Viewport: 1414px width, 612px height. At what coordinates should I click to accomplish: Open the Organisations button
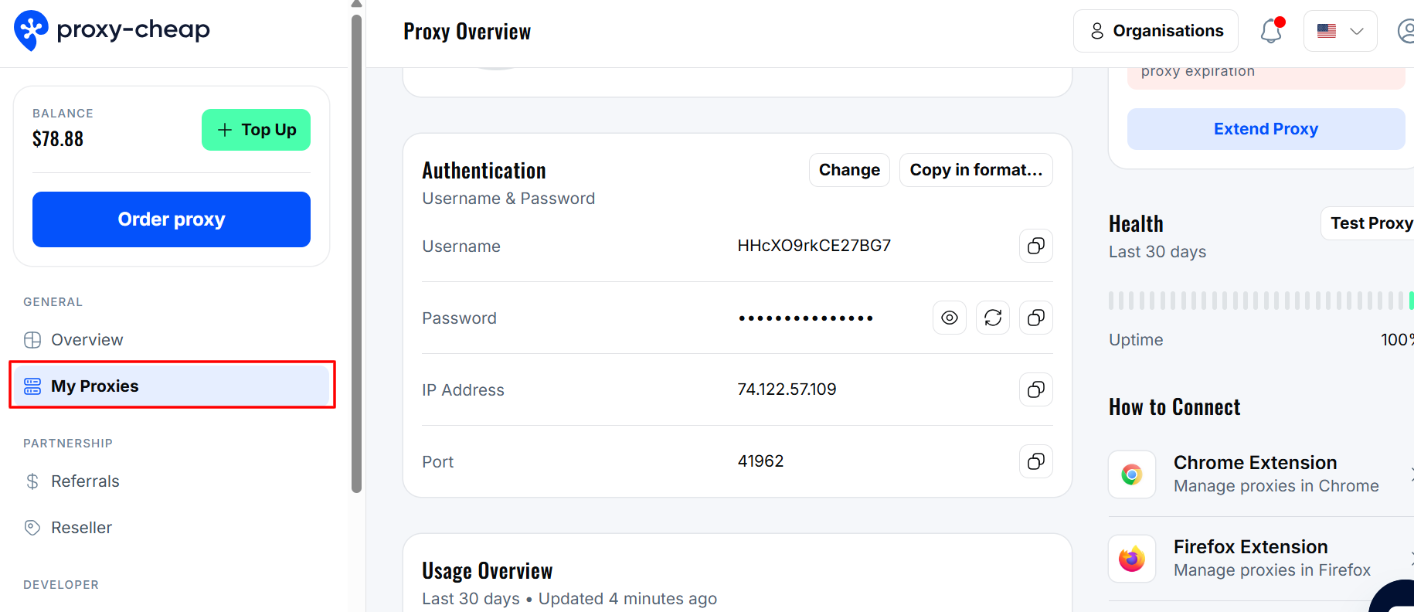pyautogui.click(x=1156, y=31)
